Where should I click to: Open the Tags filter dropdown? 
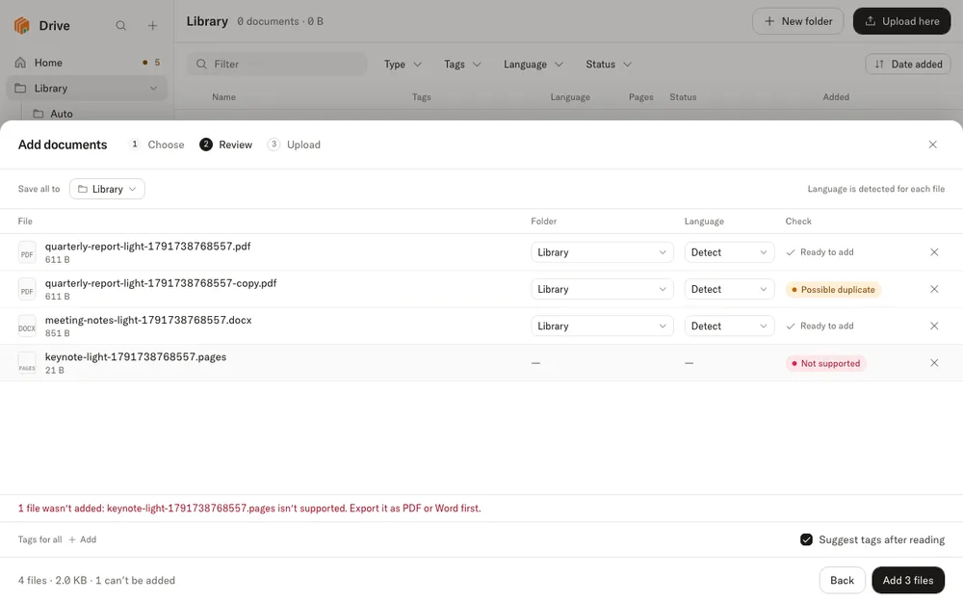coord(462,64)
